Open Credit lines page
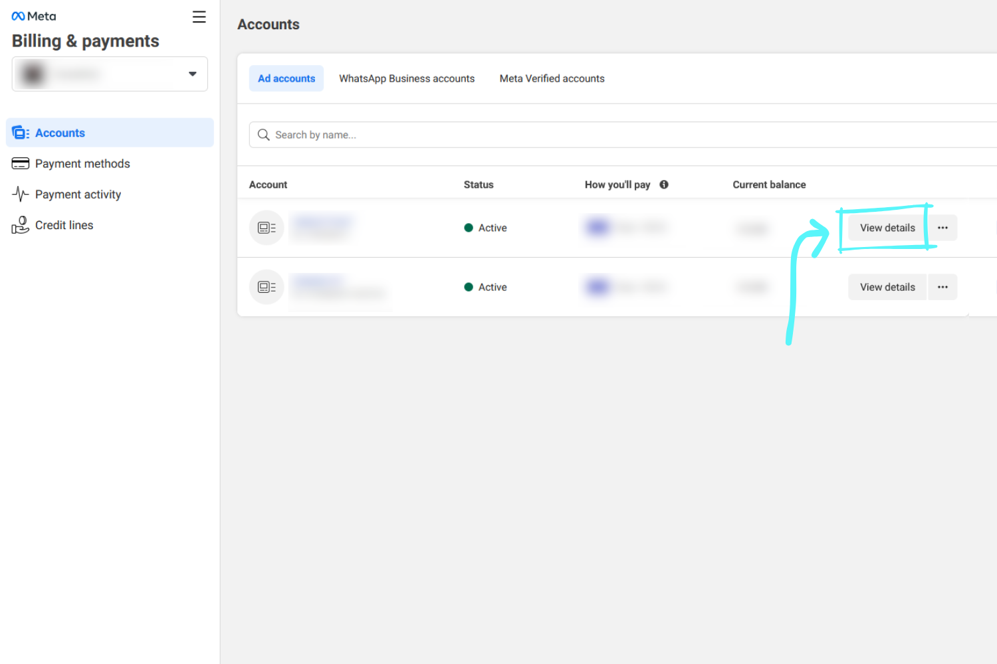Viewport: 997px width, 664px height. point(64,225)
